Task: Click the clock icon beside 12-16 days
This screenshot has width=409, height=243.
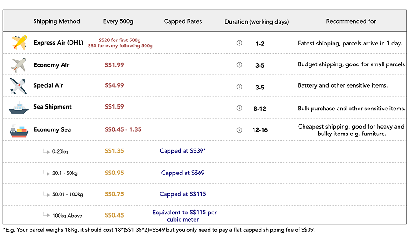Action: coord(239,130)
